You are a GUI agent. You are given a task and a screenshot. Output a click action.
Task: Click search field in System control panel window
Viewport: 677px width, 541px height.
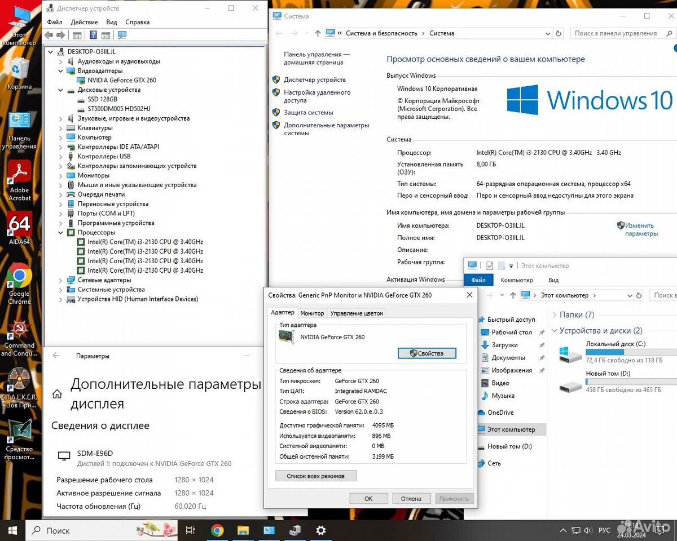coord(623,33)
